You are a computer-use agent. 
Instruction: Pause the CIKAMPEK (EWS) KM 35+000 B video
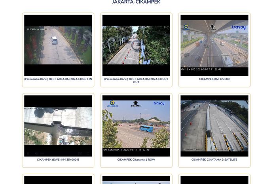pos(28,154)
